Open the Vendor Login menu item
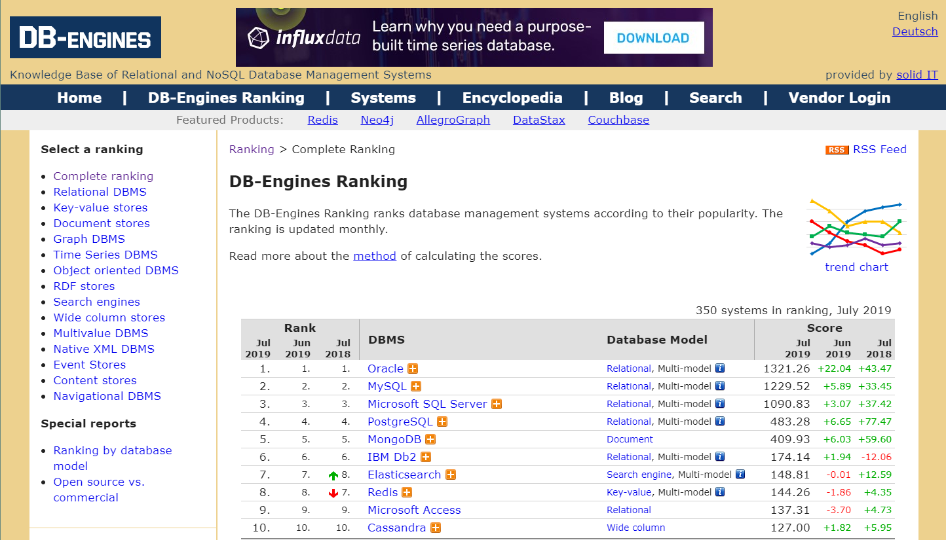Viewport: 946px width, 540px height. click(x=839, y=98)
